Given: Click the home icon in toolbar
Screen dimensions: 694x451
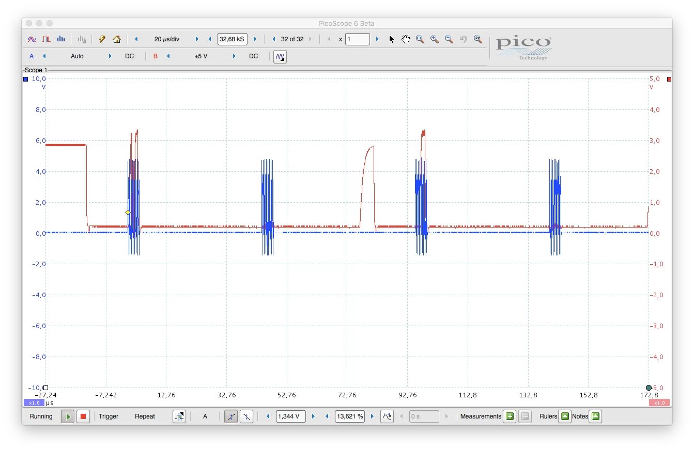Looking at the screenshot, I should (117, 39).
